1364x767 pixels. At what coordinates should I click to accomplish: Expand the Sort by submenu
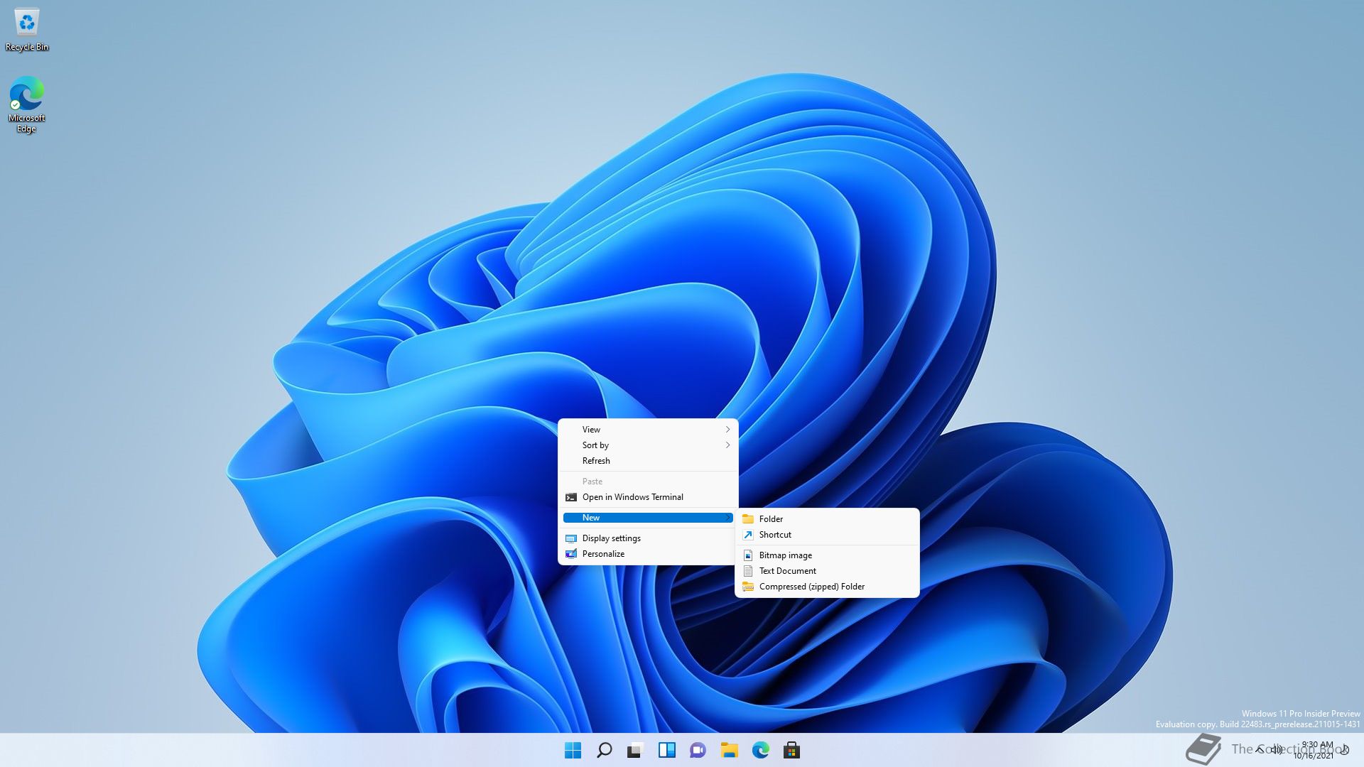[648, 445]
